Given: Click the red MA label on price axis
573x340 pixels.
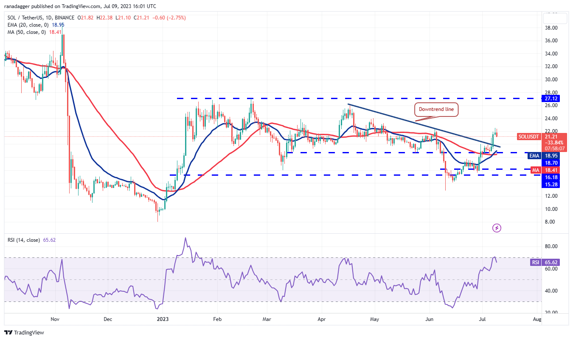Looking at the screenshot, I should (536, 170).
